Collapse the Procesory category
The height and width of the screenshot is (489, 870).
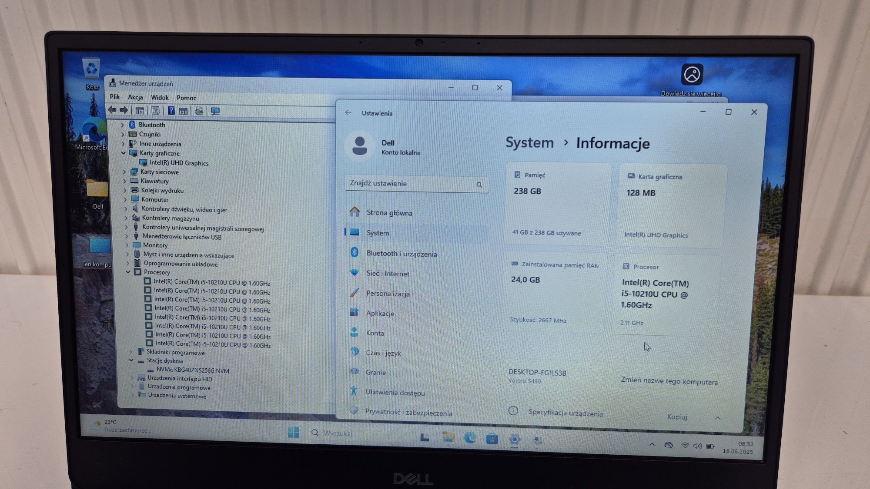click(x=128, y=272)
